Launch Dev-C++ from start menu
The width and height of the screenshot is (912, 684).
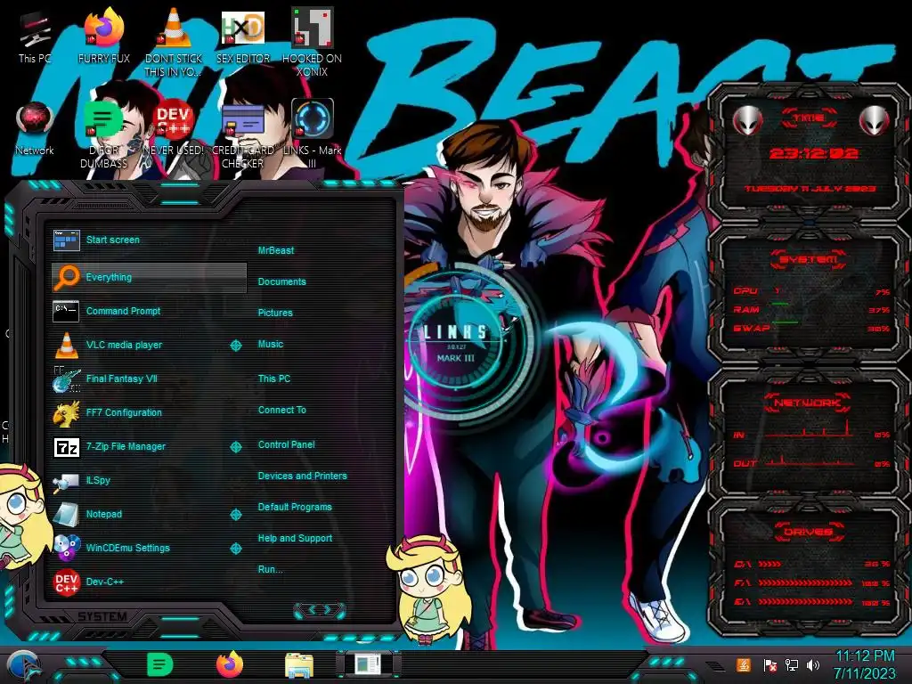[x=149, y=582]
